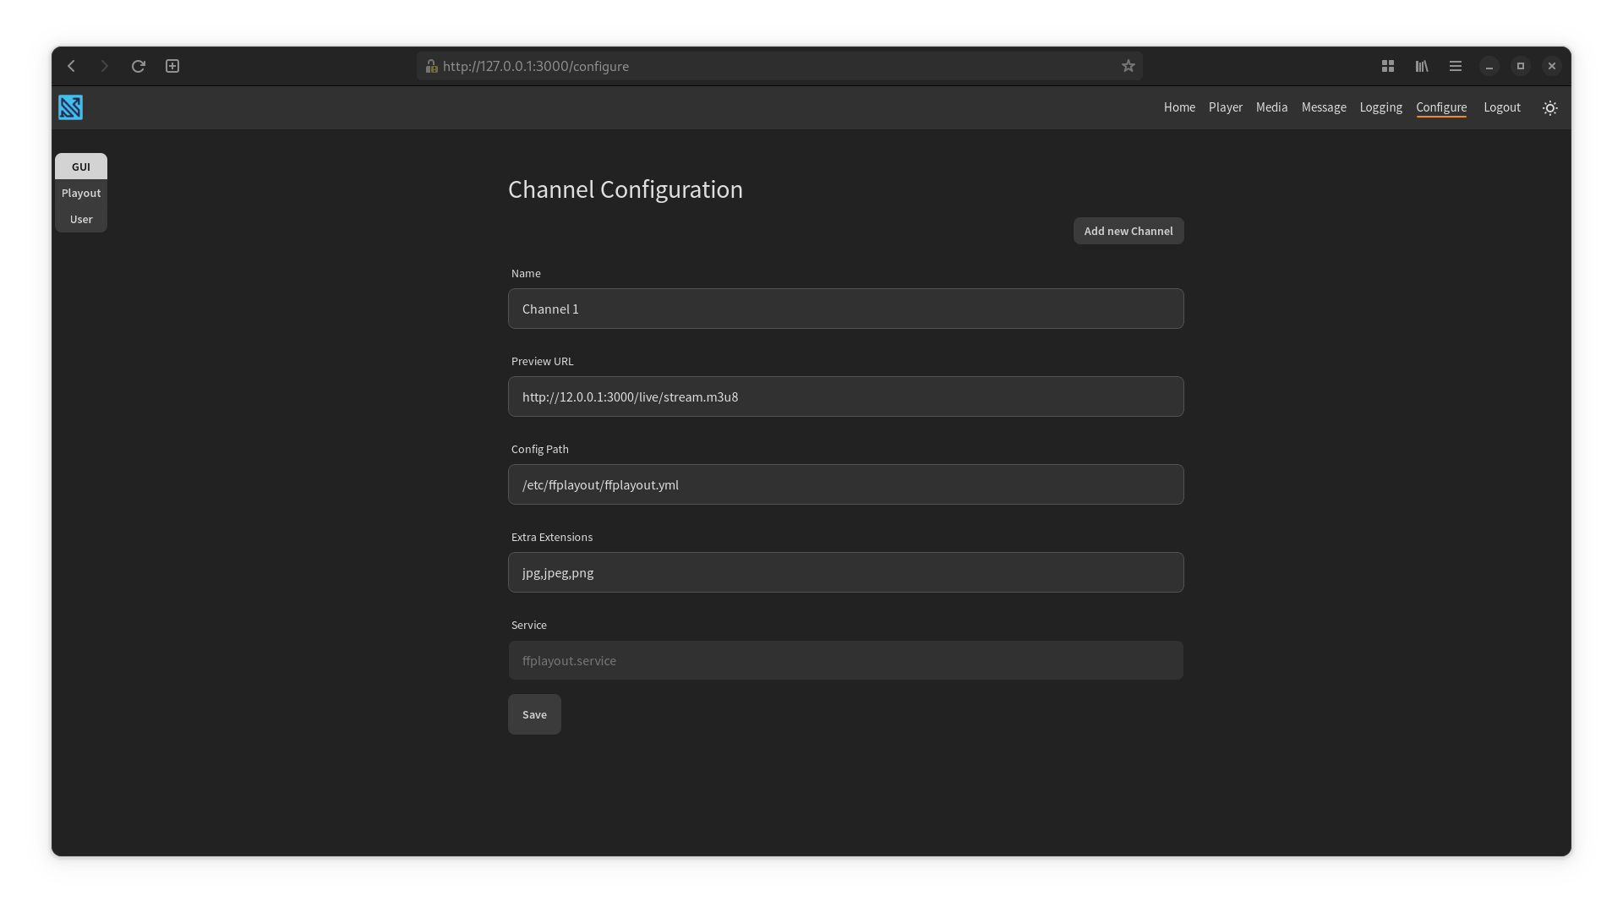Click the disabled Service field
The width and height of the screenshot is (1623, 913).
[x=845, y=660]
